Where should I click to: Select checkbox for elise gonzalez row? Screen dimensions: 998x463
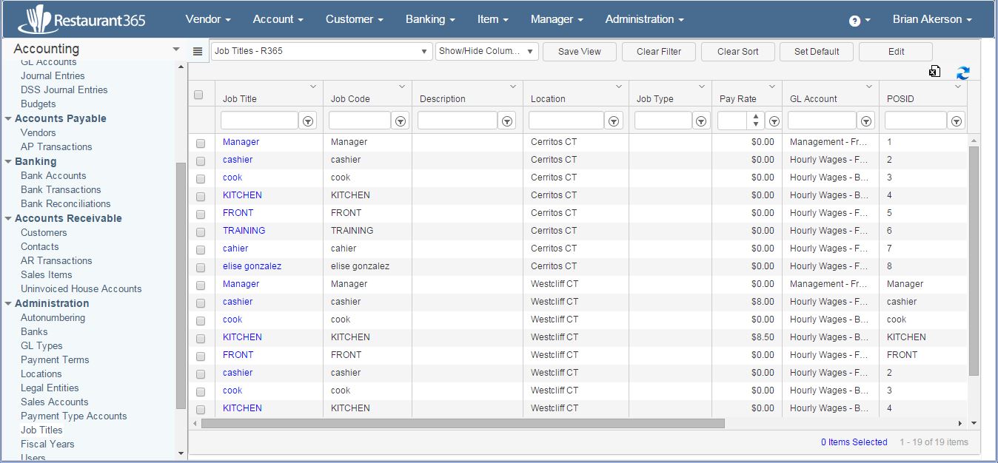tap(201, 267)
